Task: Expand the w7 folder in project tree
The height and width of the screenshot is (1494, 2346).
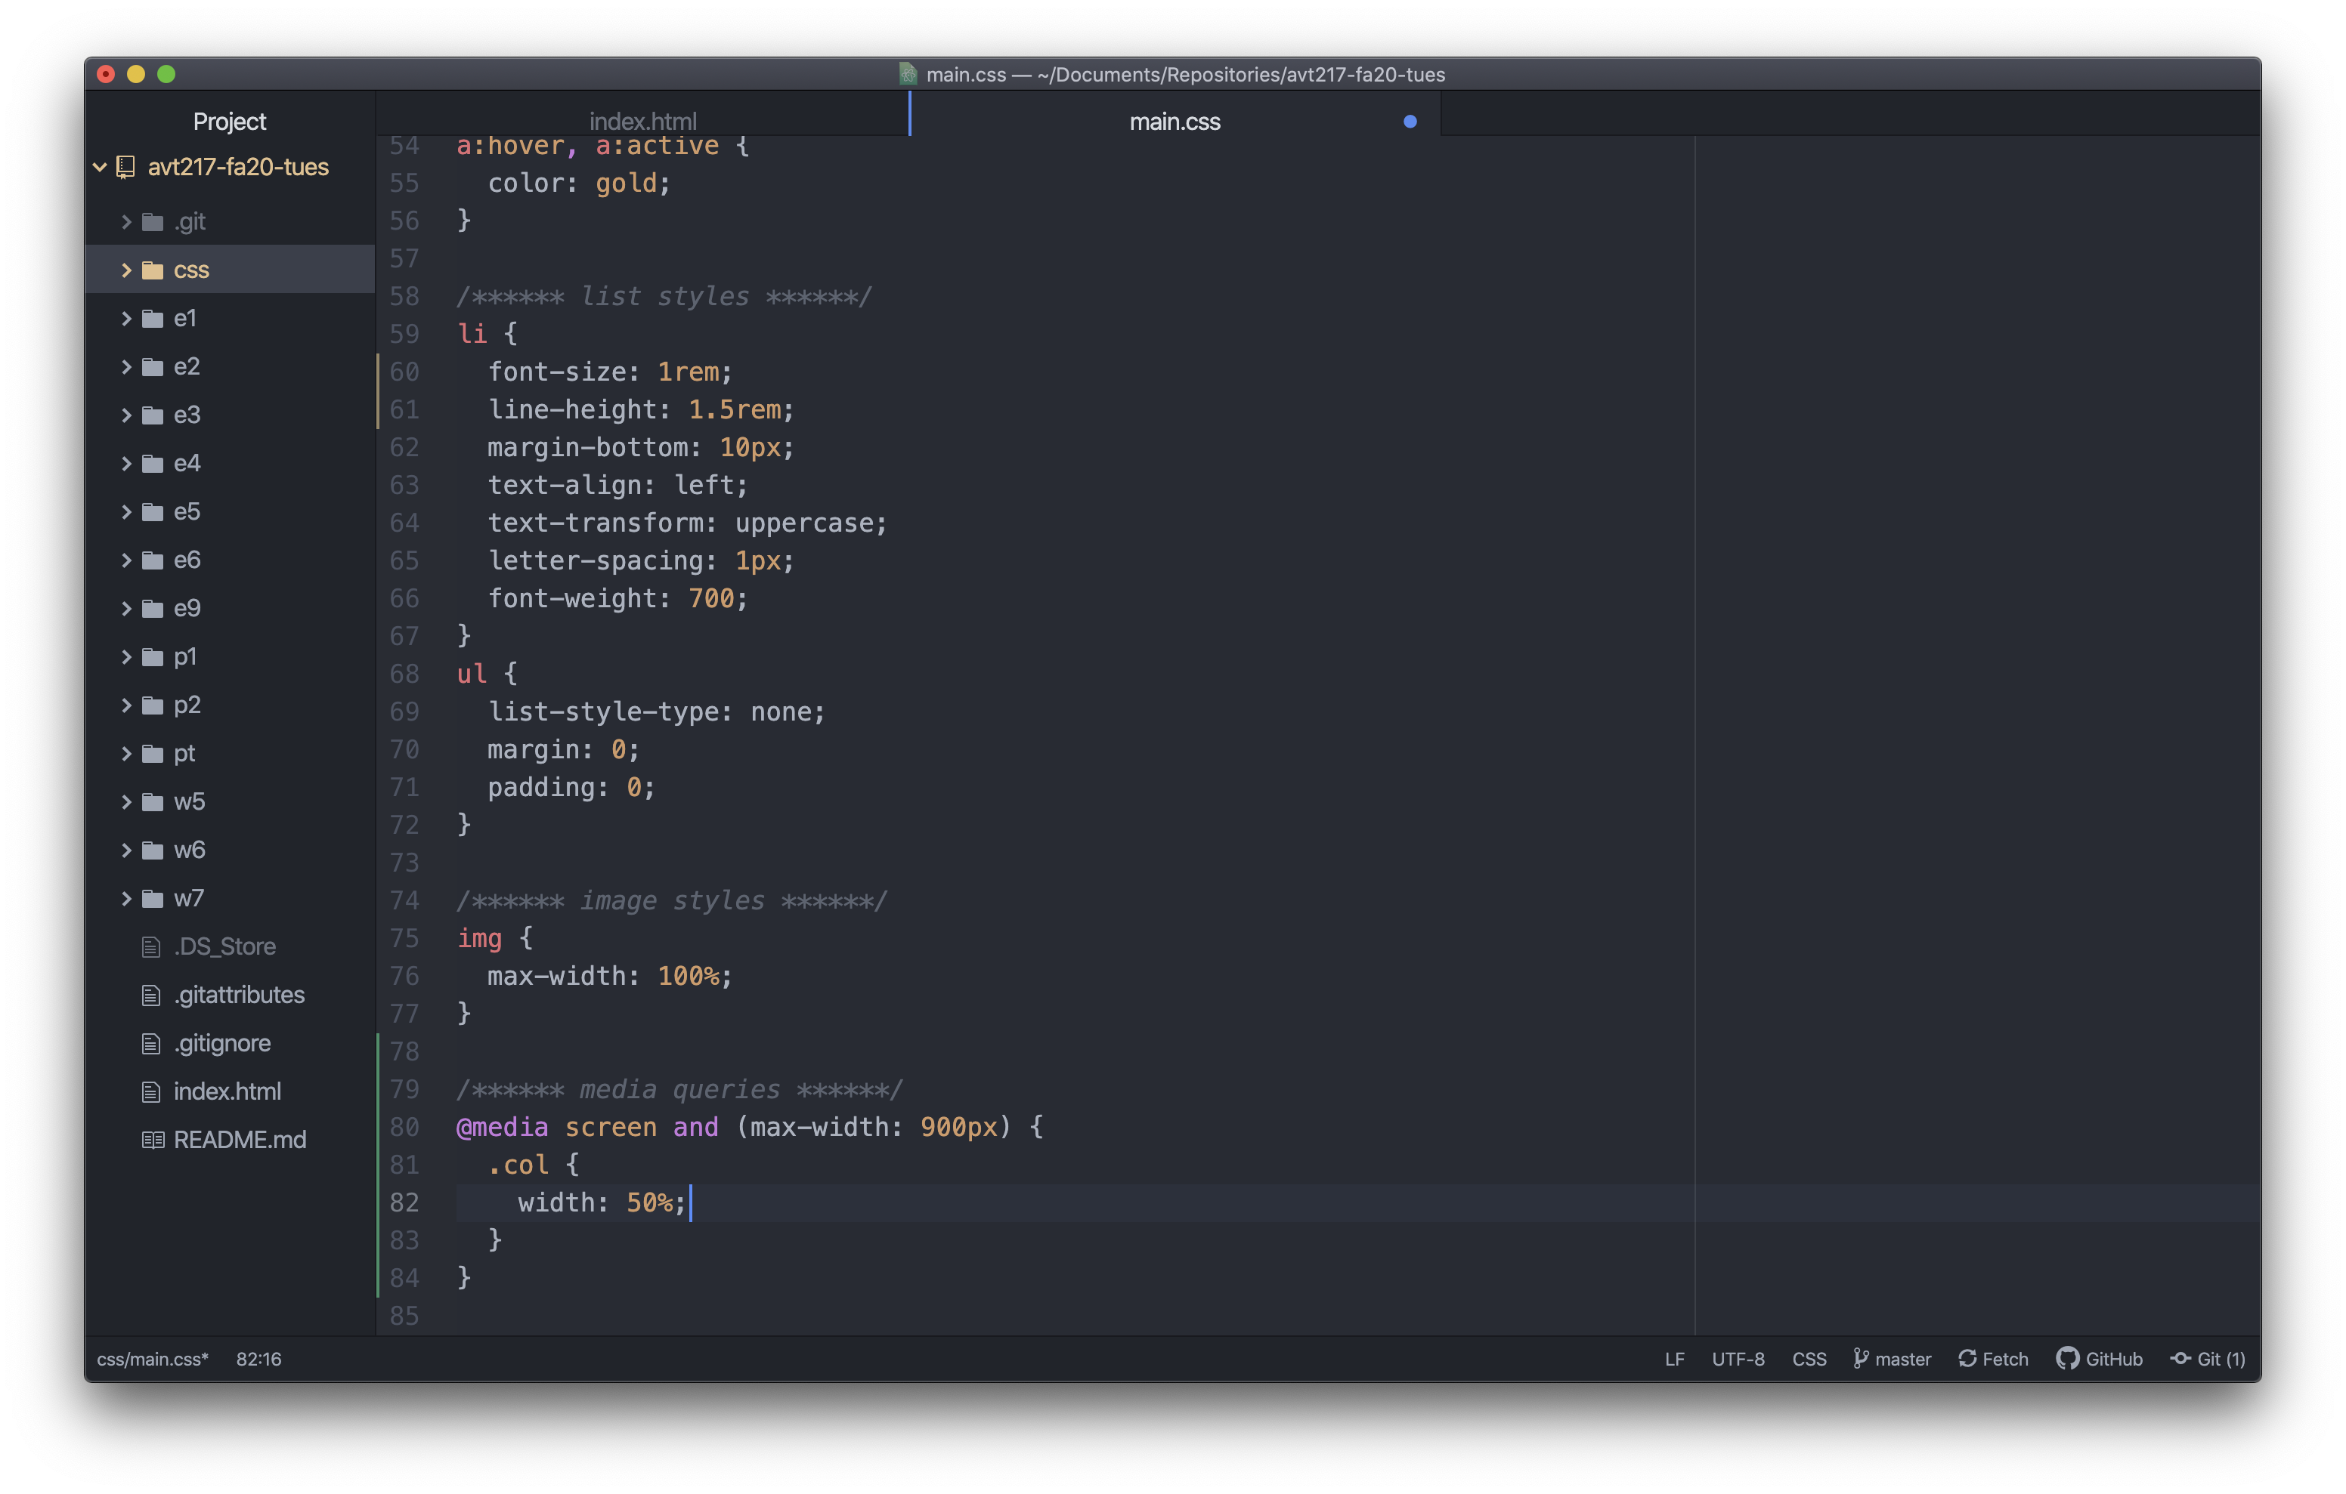Action: click(x=130, y=897)
